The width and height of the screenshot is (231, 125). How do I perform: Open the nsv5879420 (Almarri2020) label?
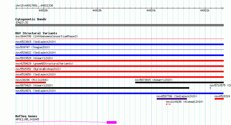[x=34, y=85]
